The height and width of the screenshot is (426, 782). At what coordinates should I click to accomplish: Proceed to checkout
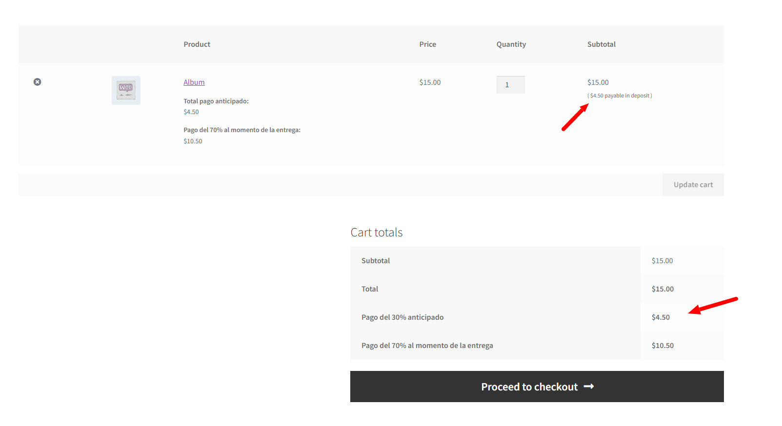click(x=537, y=387)
